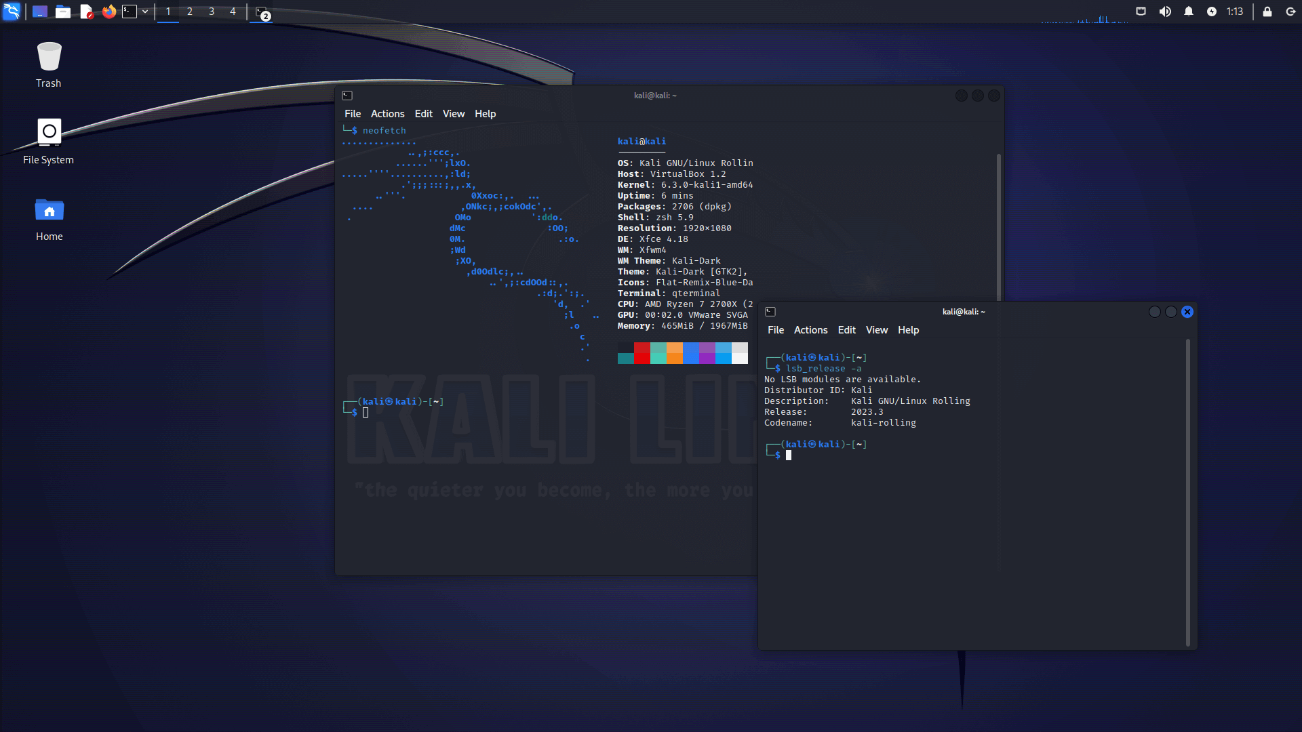1302x732 pixels.
Task: Toggle the lock screen icon in taskbar
Action: click(1267, 12)
